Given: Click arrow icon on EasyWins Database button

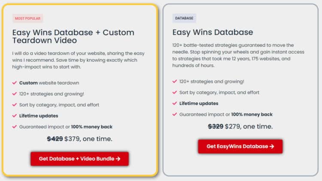Looking at the screenshot, I should (272, 146).
